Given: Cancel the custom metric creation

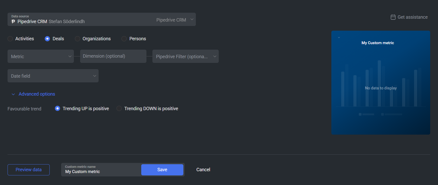Looking at the screenshot, I should pos(203,170).
